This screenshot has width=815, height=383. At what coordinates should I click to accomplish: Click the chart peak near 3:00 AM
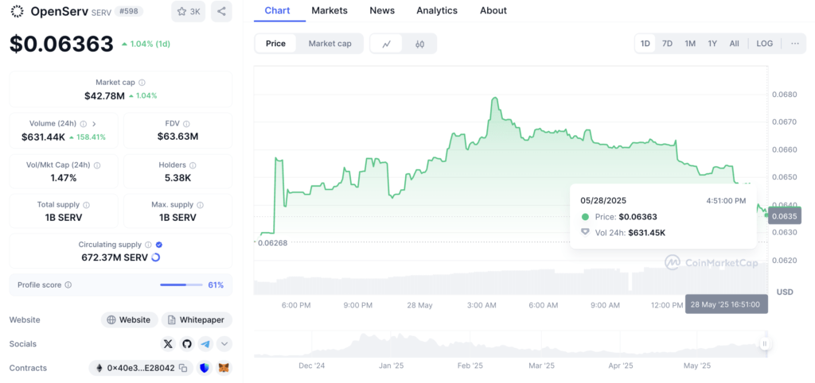pyautogui.click(x=494, y=98)
